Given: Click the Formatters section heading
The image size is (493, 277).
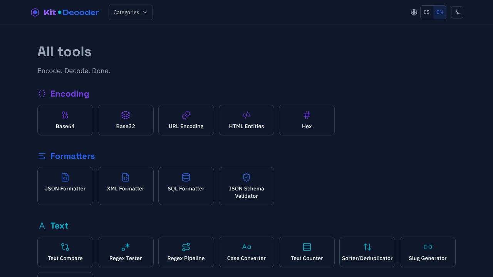Looking at the screenshot, I should [x=72, y=156].
